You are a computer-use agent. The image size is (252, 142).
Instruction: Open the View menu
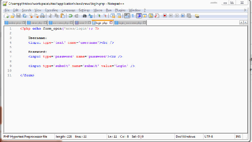pos(38,10)
